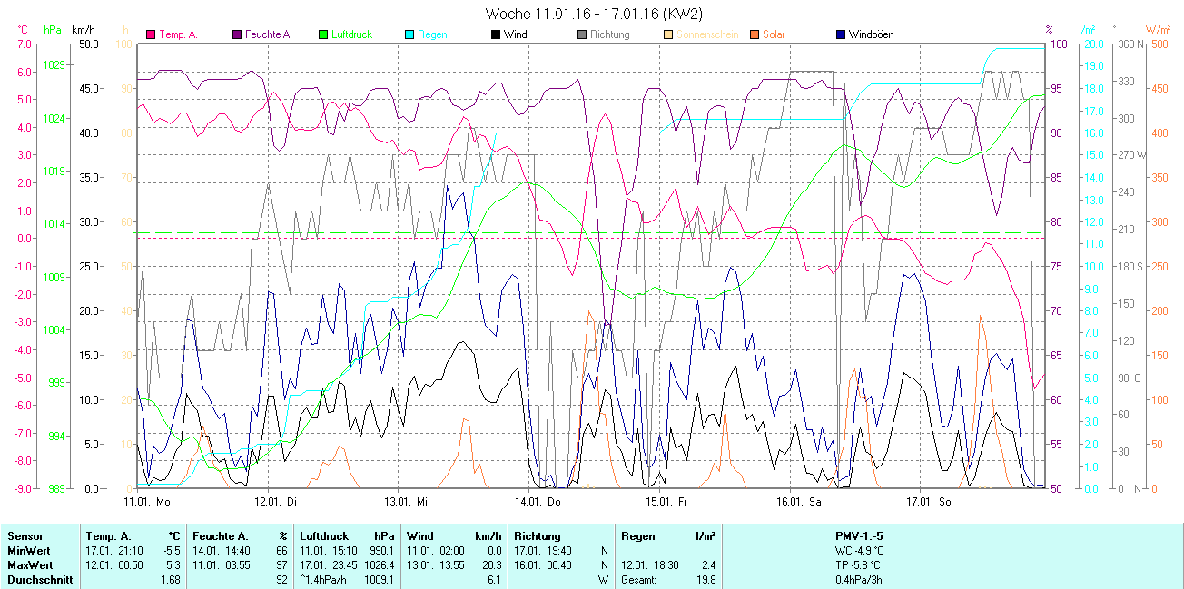This screenshot has height=589, width=1184.
Task: Select the 'Luftdruck' legend label in the chart
Action: pyautogui.click(x=352, y=34)
